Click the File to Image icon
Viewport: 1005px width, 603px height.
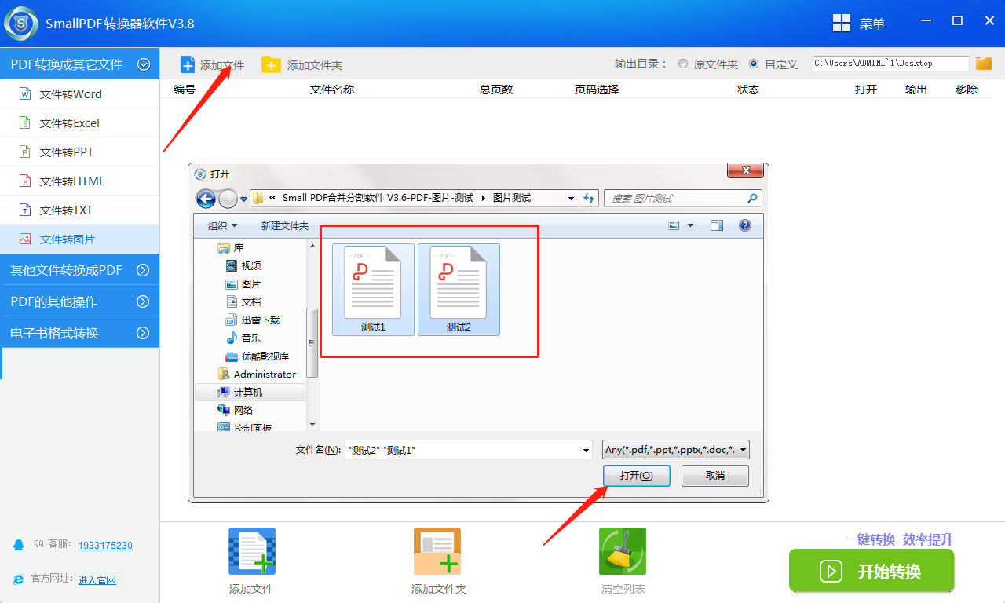pyautogui.click(x=25, y=239)
